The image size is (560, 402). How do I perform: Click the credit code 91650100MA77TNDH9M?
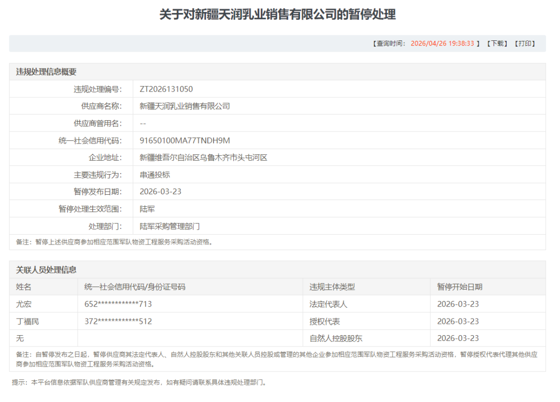click(x=185, y=140)
